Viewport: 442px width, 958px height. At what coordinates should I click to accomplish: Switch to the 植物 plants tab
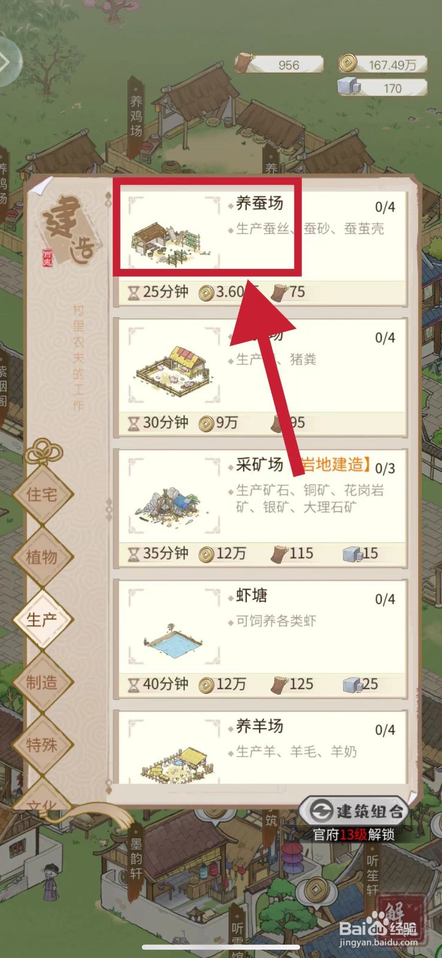pos(42,557)
